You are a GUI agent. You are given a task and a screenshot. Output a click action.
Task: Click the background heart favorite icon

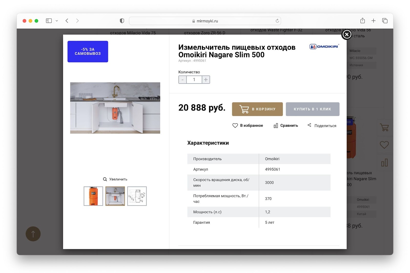tap(384, 145)
